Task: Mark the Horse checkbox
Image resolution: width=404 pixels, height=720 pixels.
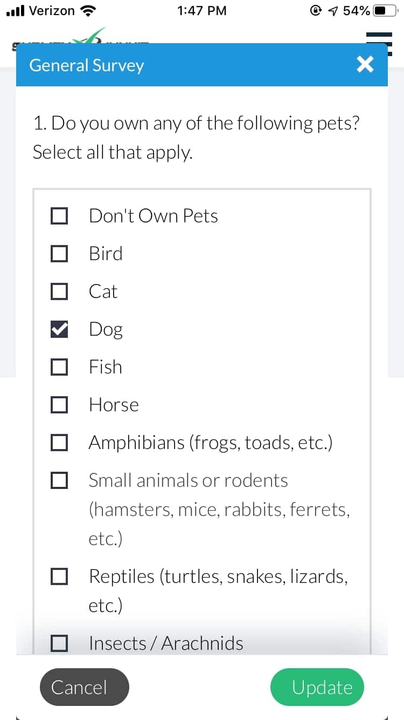Action: point(59,405)
